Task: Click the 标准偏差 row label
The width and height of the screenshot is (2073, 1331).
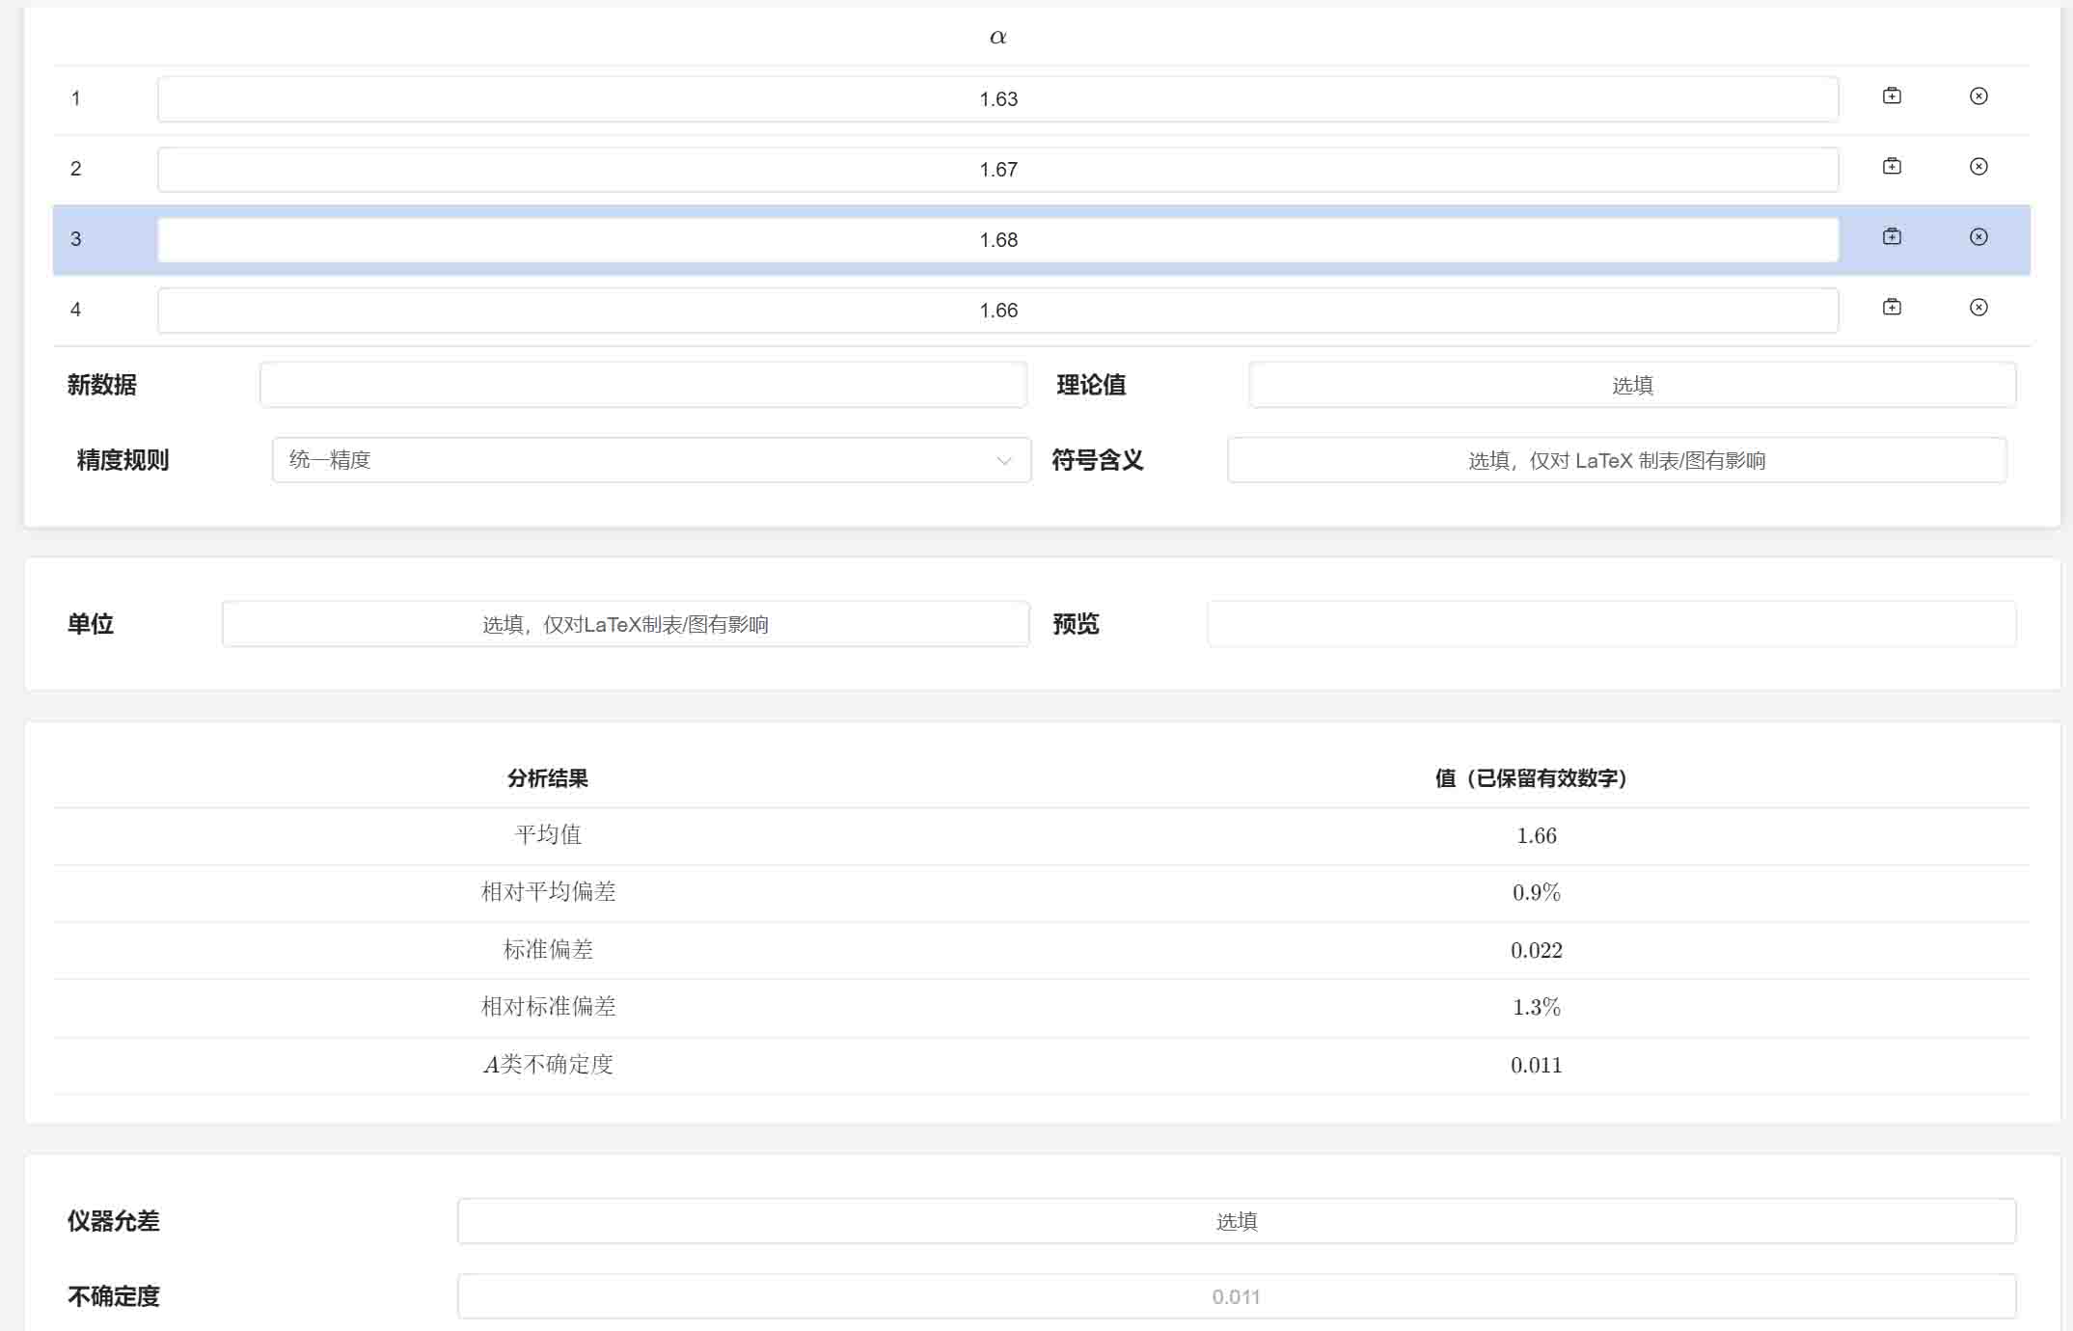Action: (548, 949)
